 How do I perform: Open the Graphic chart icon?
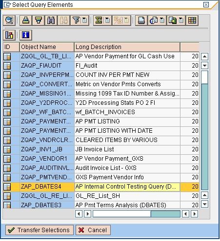[x=9, y=35]
